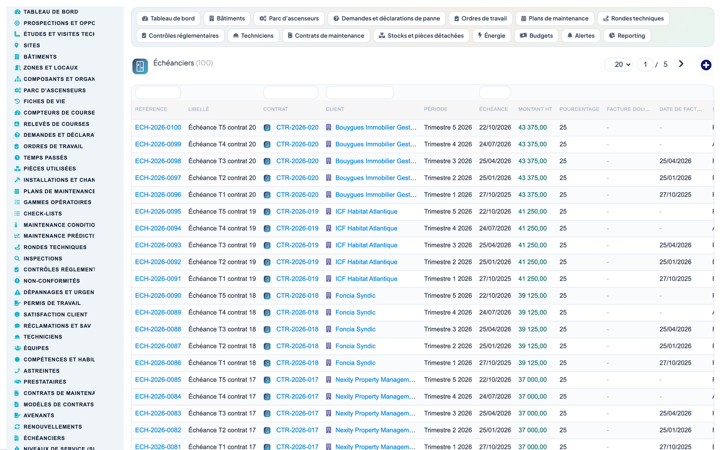Click the Inspections magnifier icon
This screenshot has width=728, height=450.
[17, 259]
